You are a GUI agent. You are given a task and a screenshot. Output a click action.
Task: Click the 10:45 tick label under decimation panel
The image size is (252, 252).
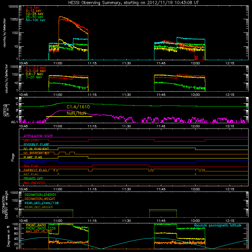click(x=23, y=221)
